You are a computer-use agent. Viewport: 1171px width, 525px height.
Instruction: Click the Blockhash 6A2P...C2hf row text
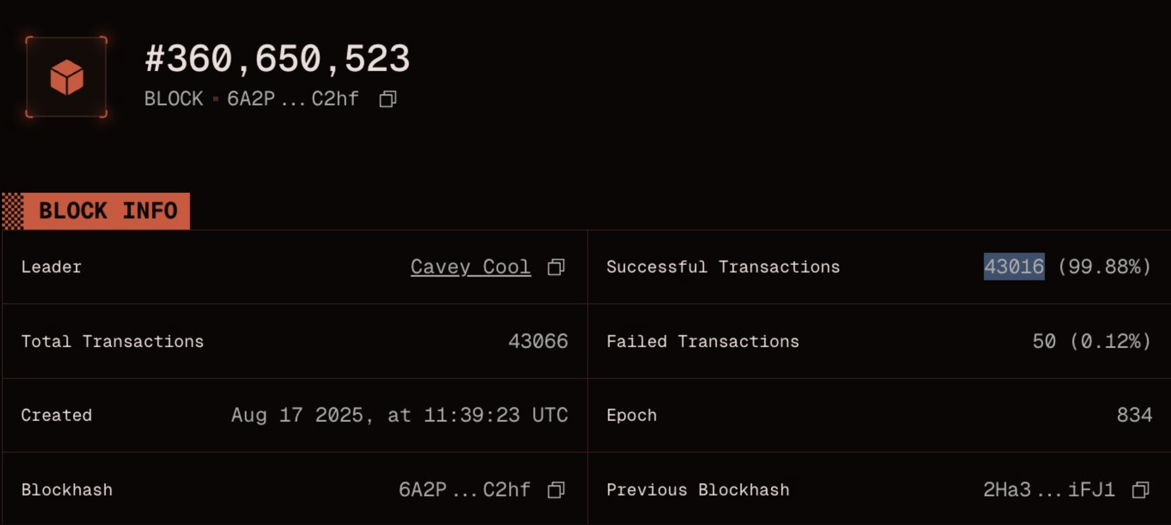[464, 489]
